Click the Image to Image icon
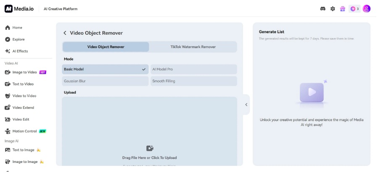 click(x=8, y=162)
